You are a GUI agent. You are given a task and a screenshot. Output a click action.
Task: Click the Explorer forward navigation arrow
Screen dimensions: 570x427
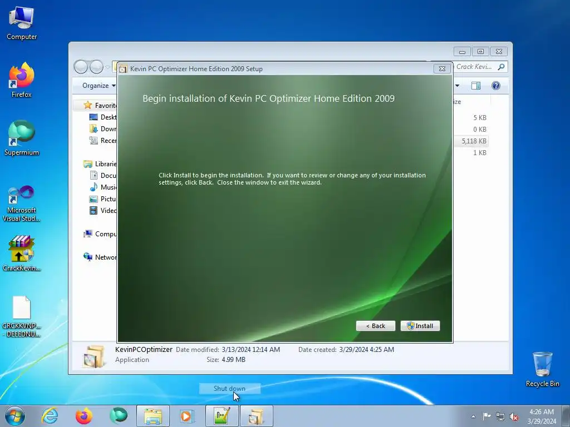click(x=96, y=67)
